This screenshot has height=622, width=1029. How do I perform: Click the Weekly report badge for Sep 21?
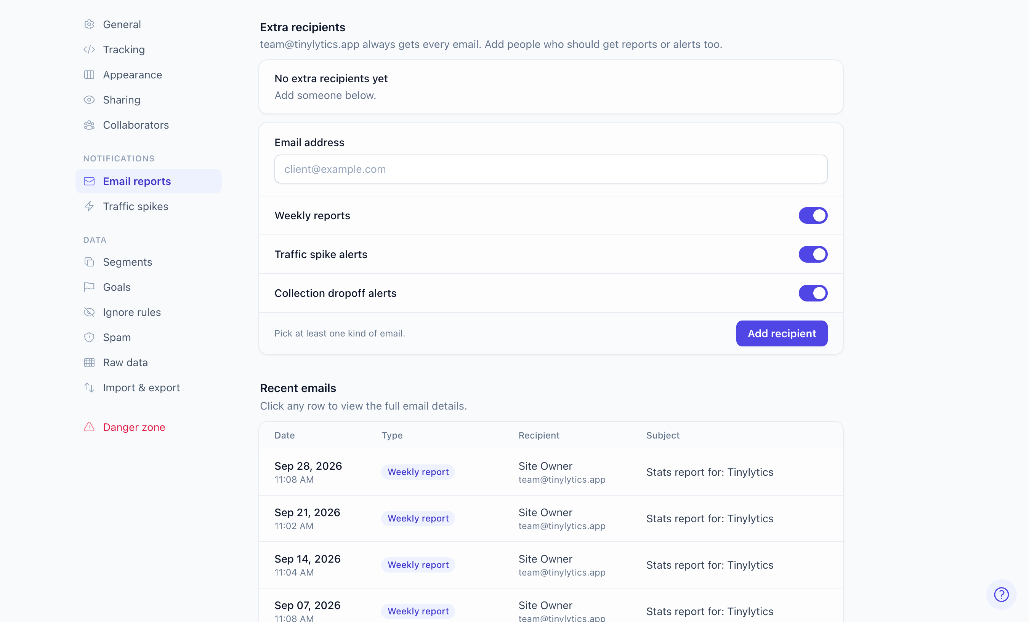[x=418, y=518]
